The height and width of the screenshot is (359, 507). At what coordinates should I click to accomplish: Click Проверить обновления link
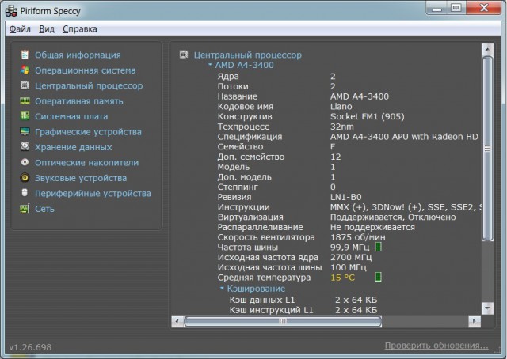click(436, 346)
